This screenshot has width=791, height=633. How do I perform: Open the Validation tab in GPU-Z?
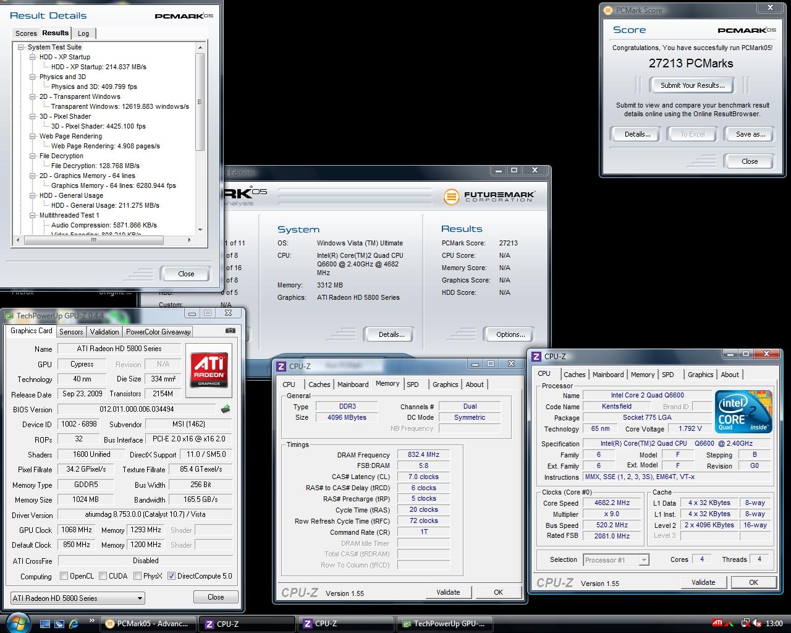click(x=104, y=332)
